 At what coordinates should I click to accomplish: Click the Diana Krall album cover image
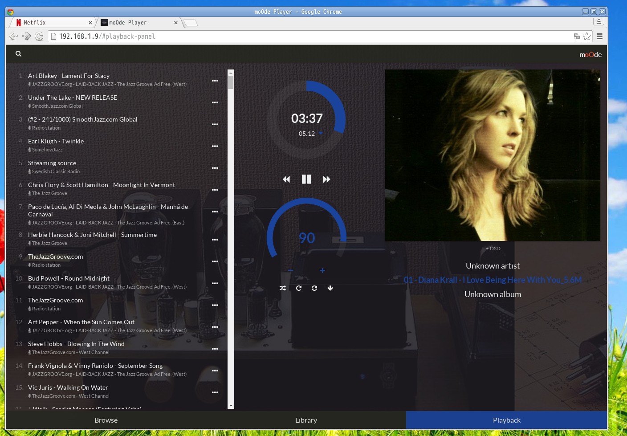point(493,155)
